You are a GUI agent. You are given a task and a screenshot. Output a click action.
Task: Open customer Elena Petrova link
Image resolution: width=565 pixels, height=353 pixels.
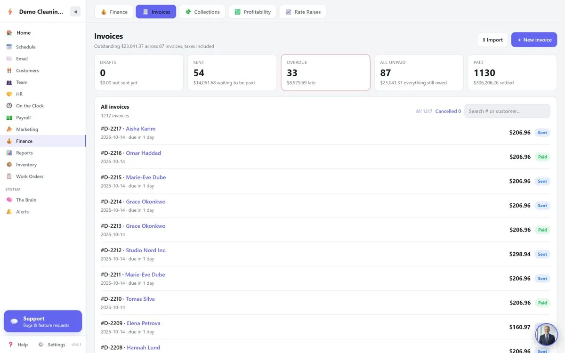144,323
